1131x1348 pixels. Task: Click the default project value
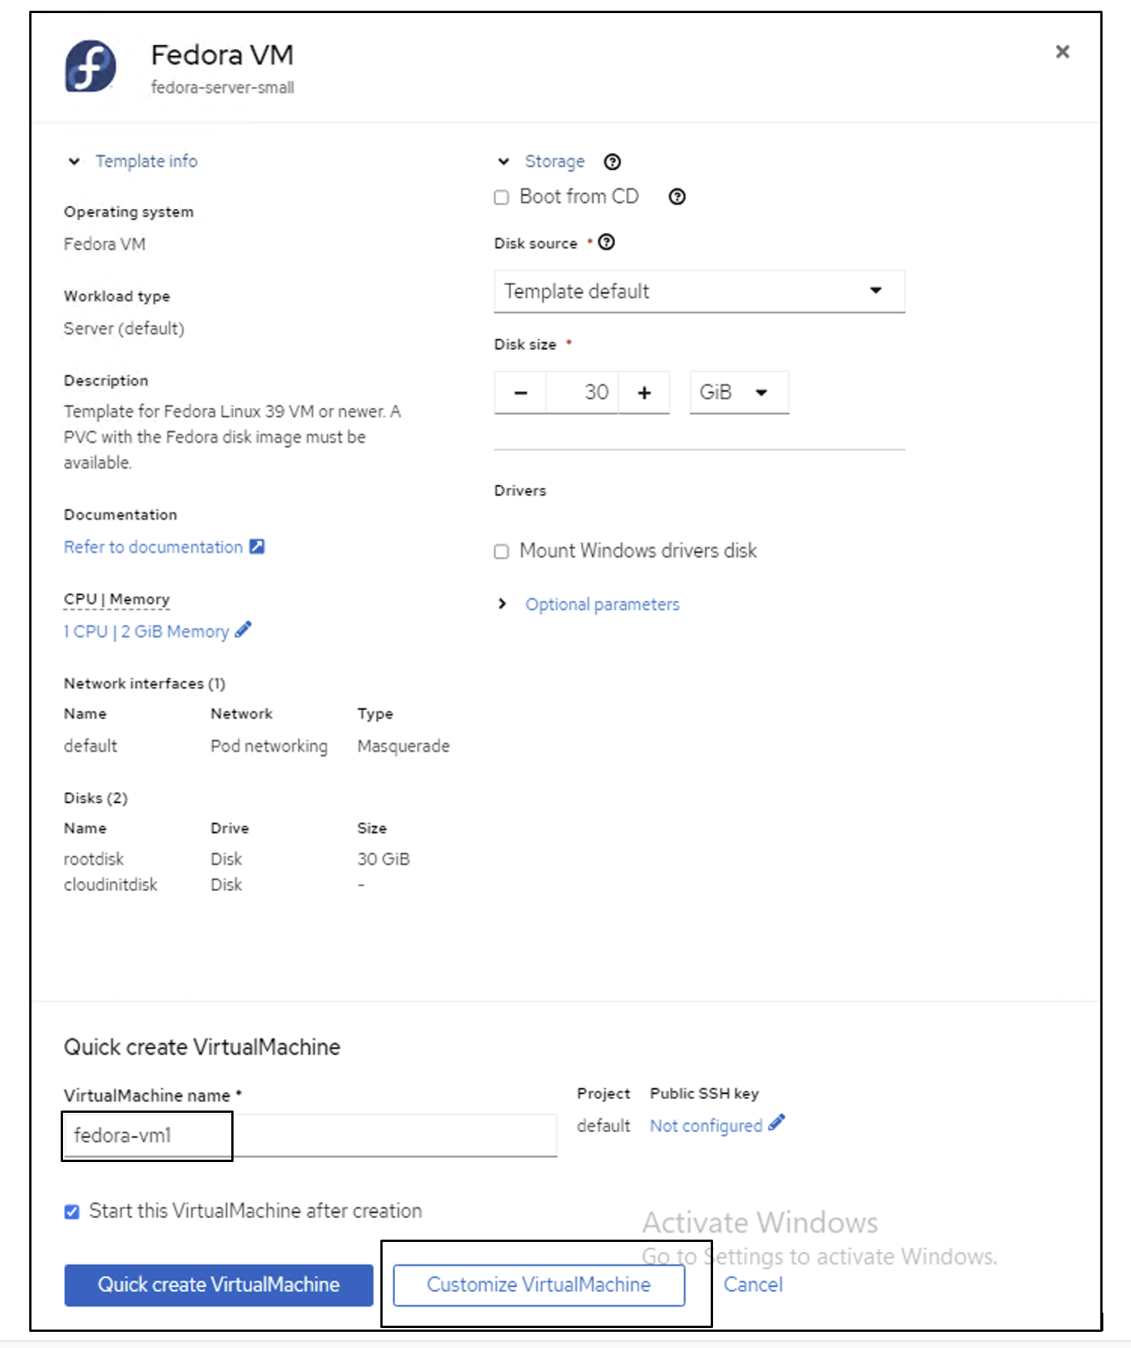click(603, 1125)
